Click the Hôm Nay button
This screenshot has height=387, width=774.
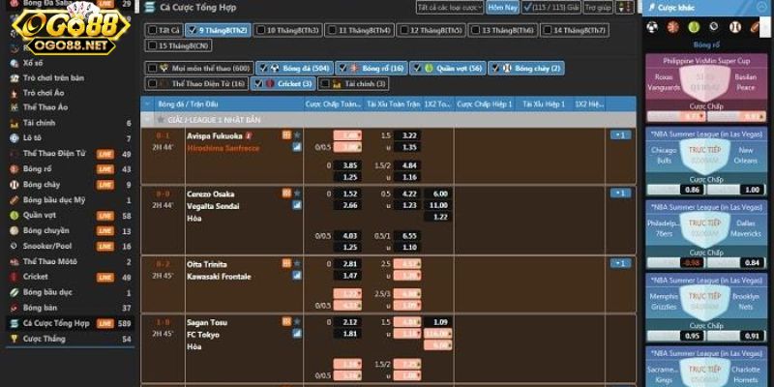(502, 7)
